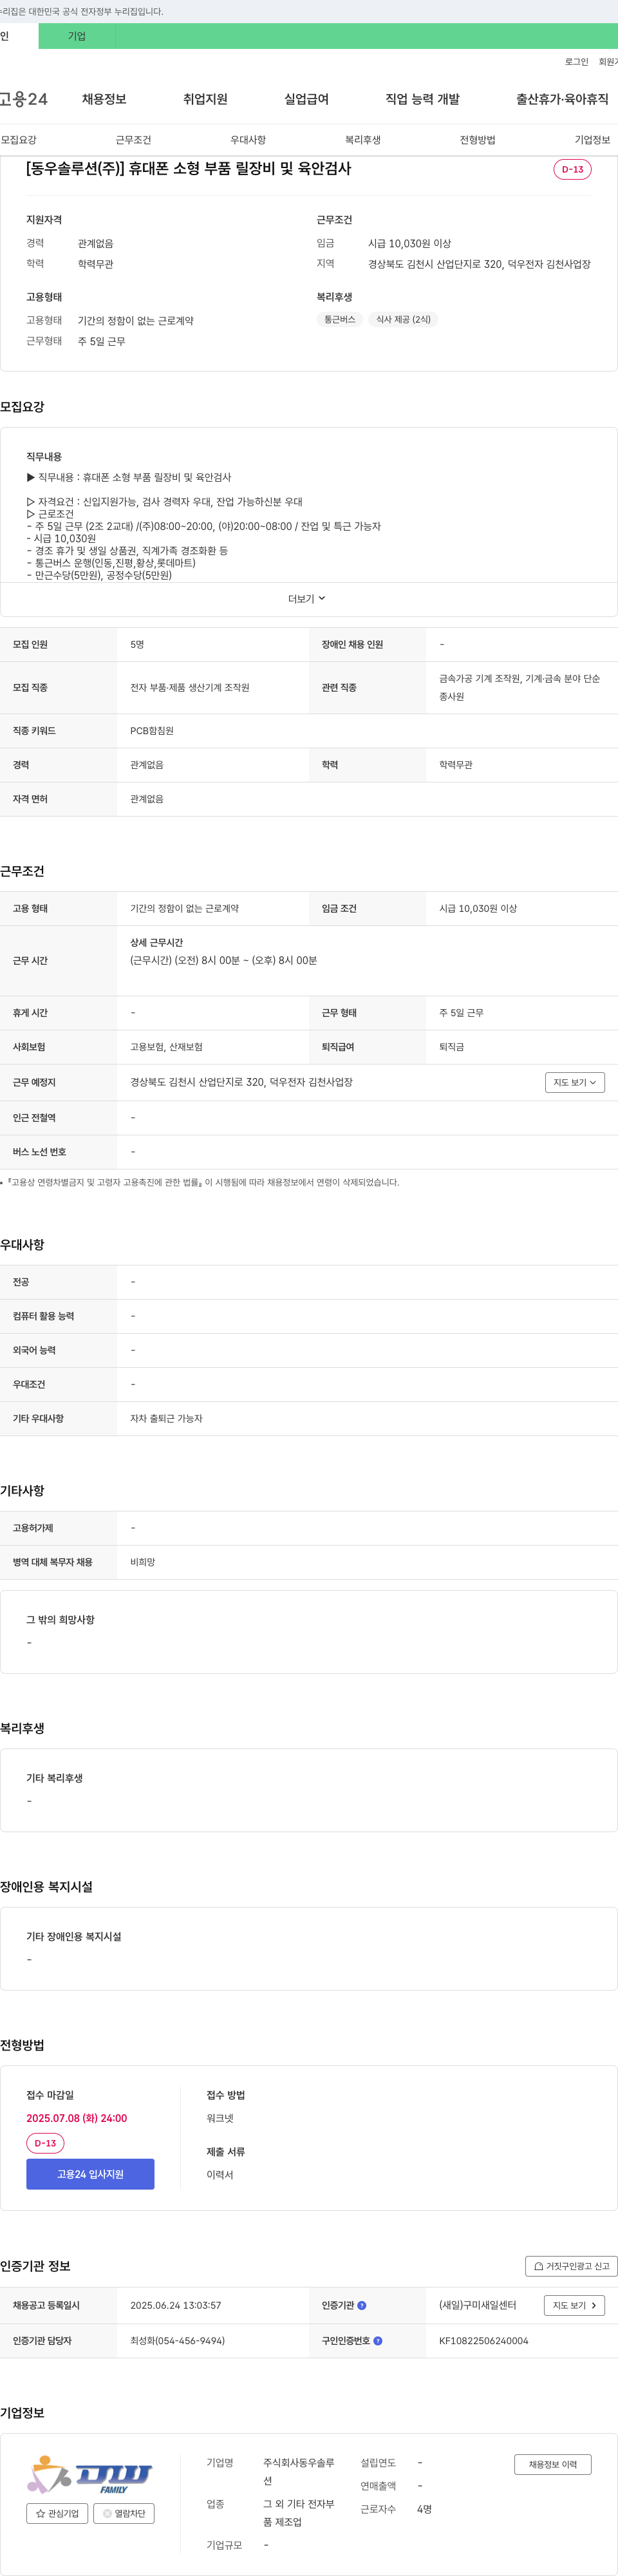
Task: Click 자차 출퇴근 가능자 text
Action: tap(166, 1419)
